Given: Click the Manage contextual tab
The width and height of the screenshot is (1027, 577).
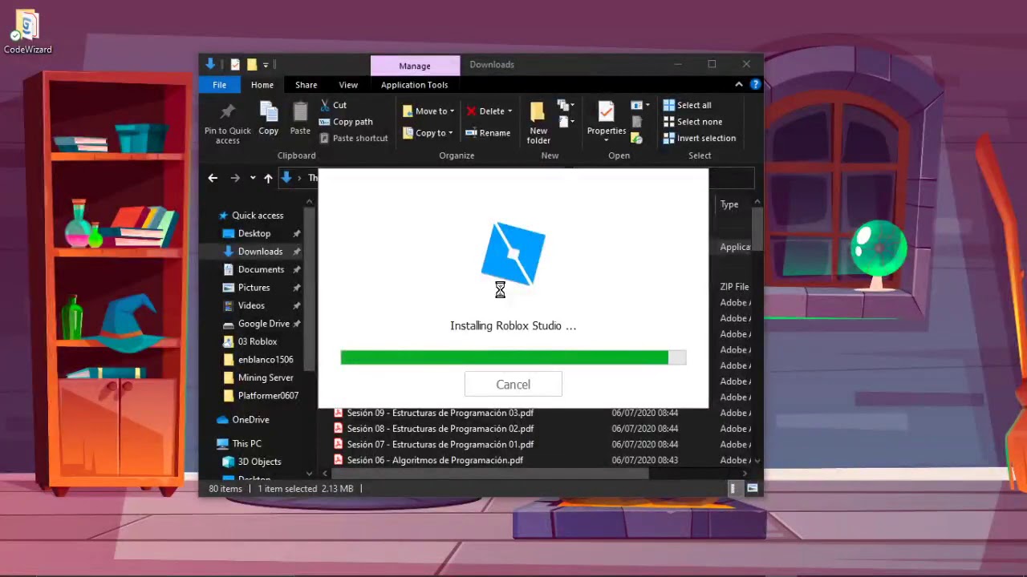Looking at the screenshot, I should pos(415,66).
